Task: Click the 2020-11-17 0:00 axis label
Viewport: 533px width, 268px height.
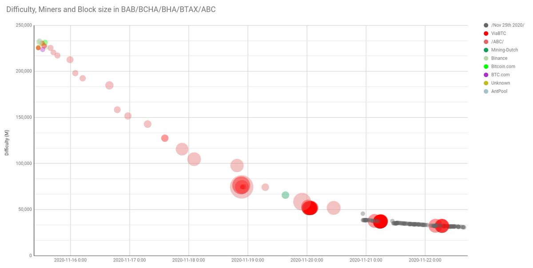Action: tap(130, 260)
